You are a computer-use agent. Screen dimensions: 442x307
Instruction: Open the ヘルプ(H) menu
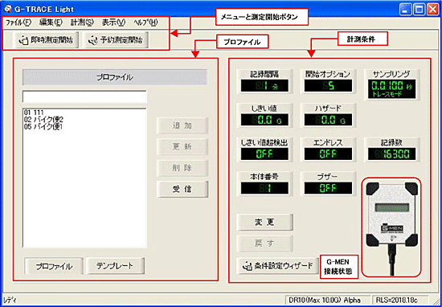pyautogui.click(x=146, y=23)
